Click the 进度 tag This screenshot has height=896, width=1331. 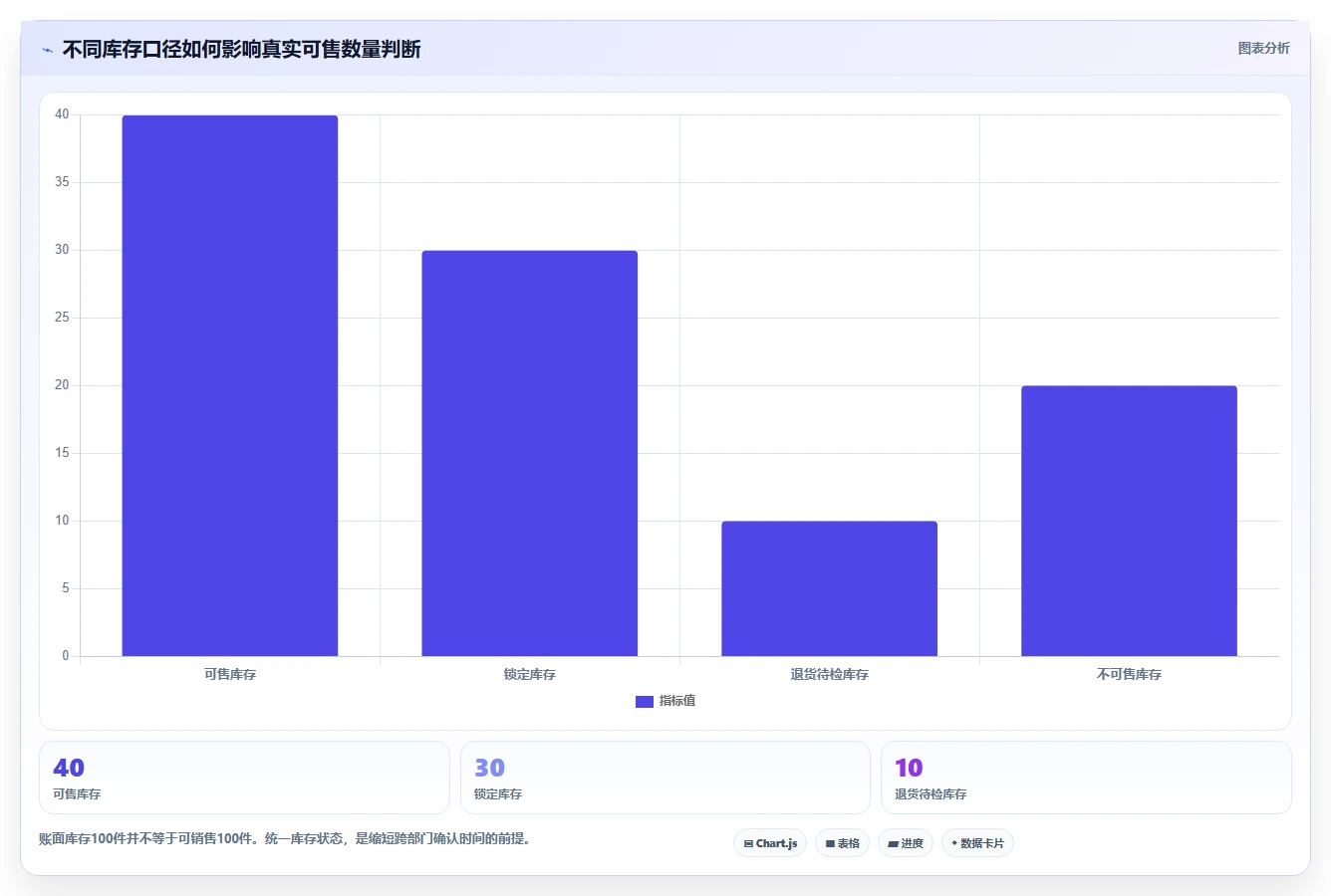point(905,843)
